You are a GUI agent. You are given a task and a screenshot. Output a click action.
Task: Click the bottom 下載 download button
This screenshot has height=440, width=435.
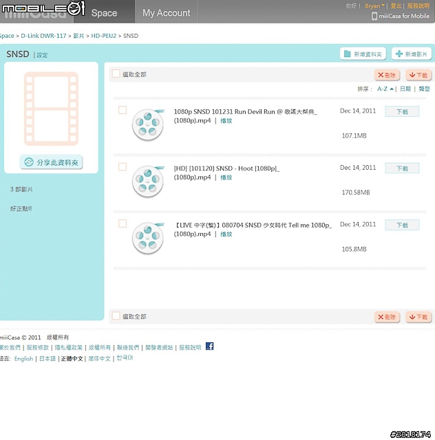tap(418, 317)
